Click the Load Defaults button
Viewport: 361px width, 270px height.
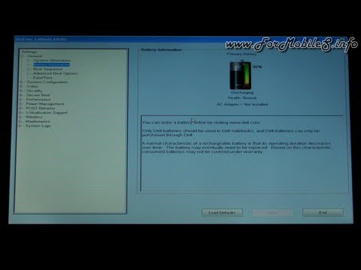[222, 213]
